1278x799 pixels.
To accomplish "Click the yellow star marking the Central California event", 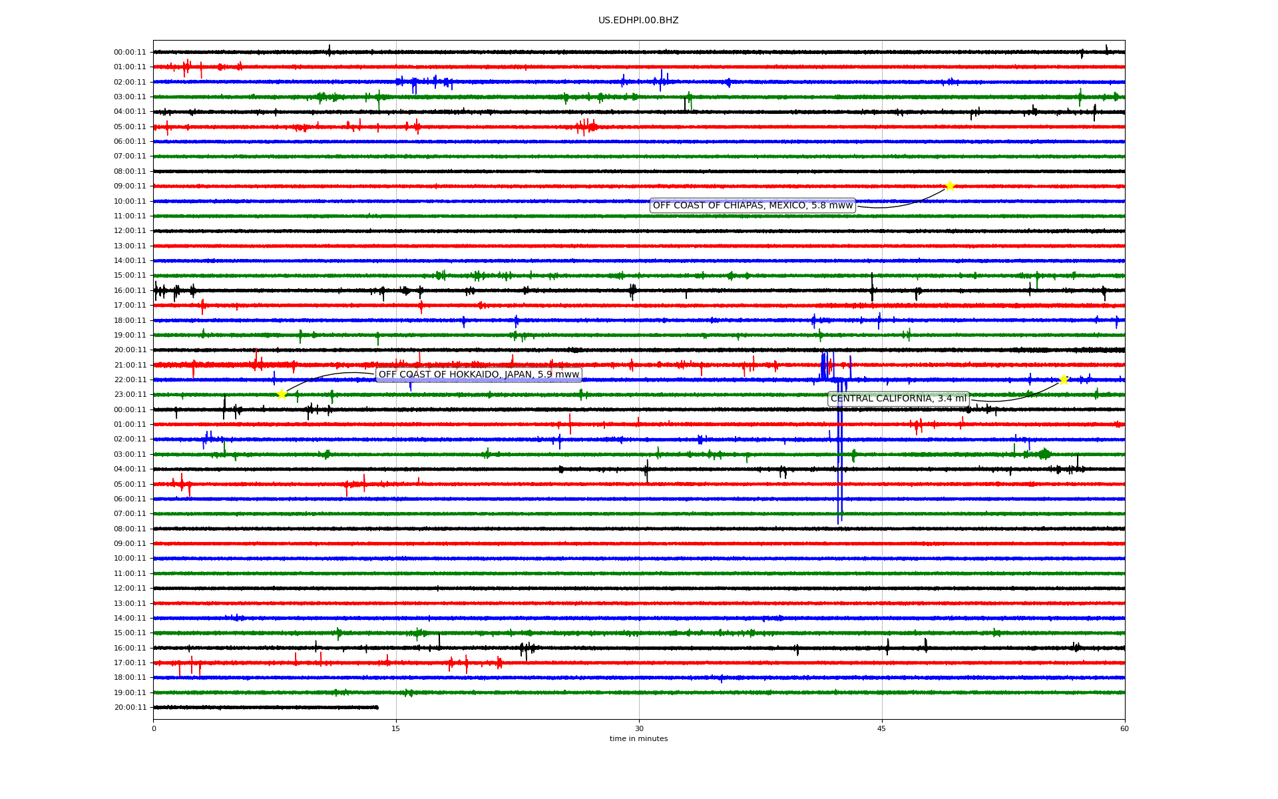I will (1064, 380).
